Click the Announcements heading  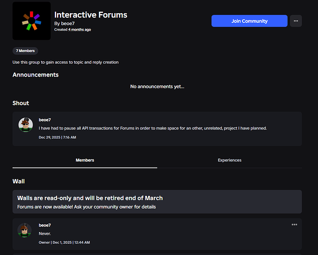pos(36,74)
